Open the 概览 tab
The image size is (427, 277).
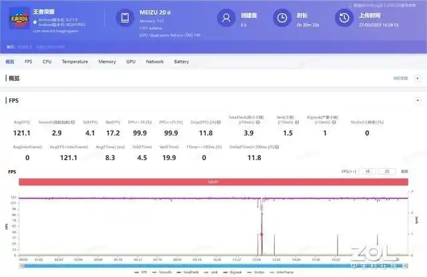[x=9, y=61]
